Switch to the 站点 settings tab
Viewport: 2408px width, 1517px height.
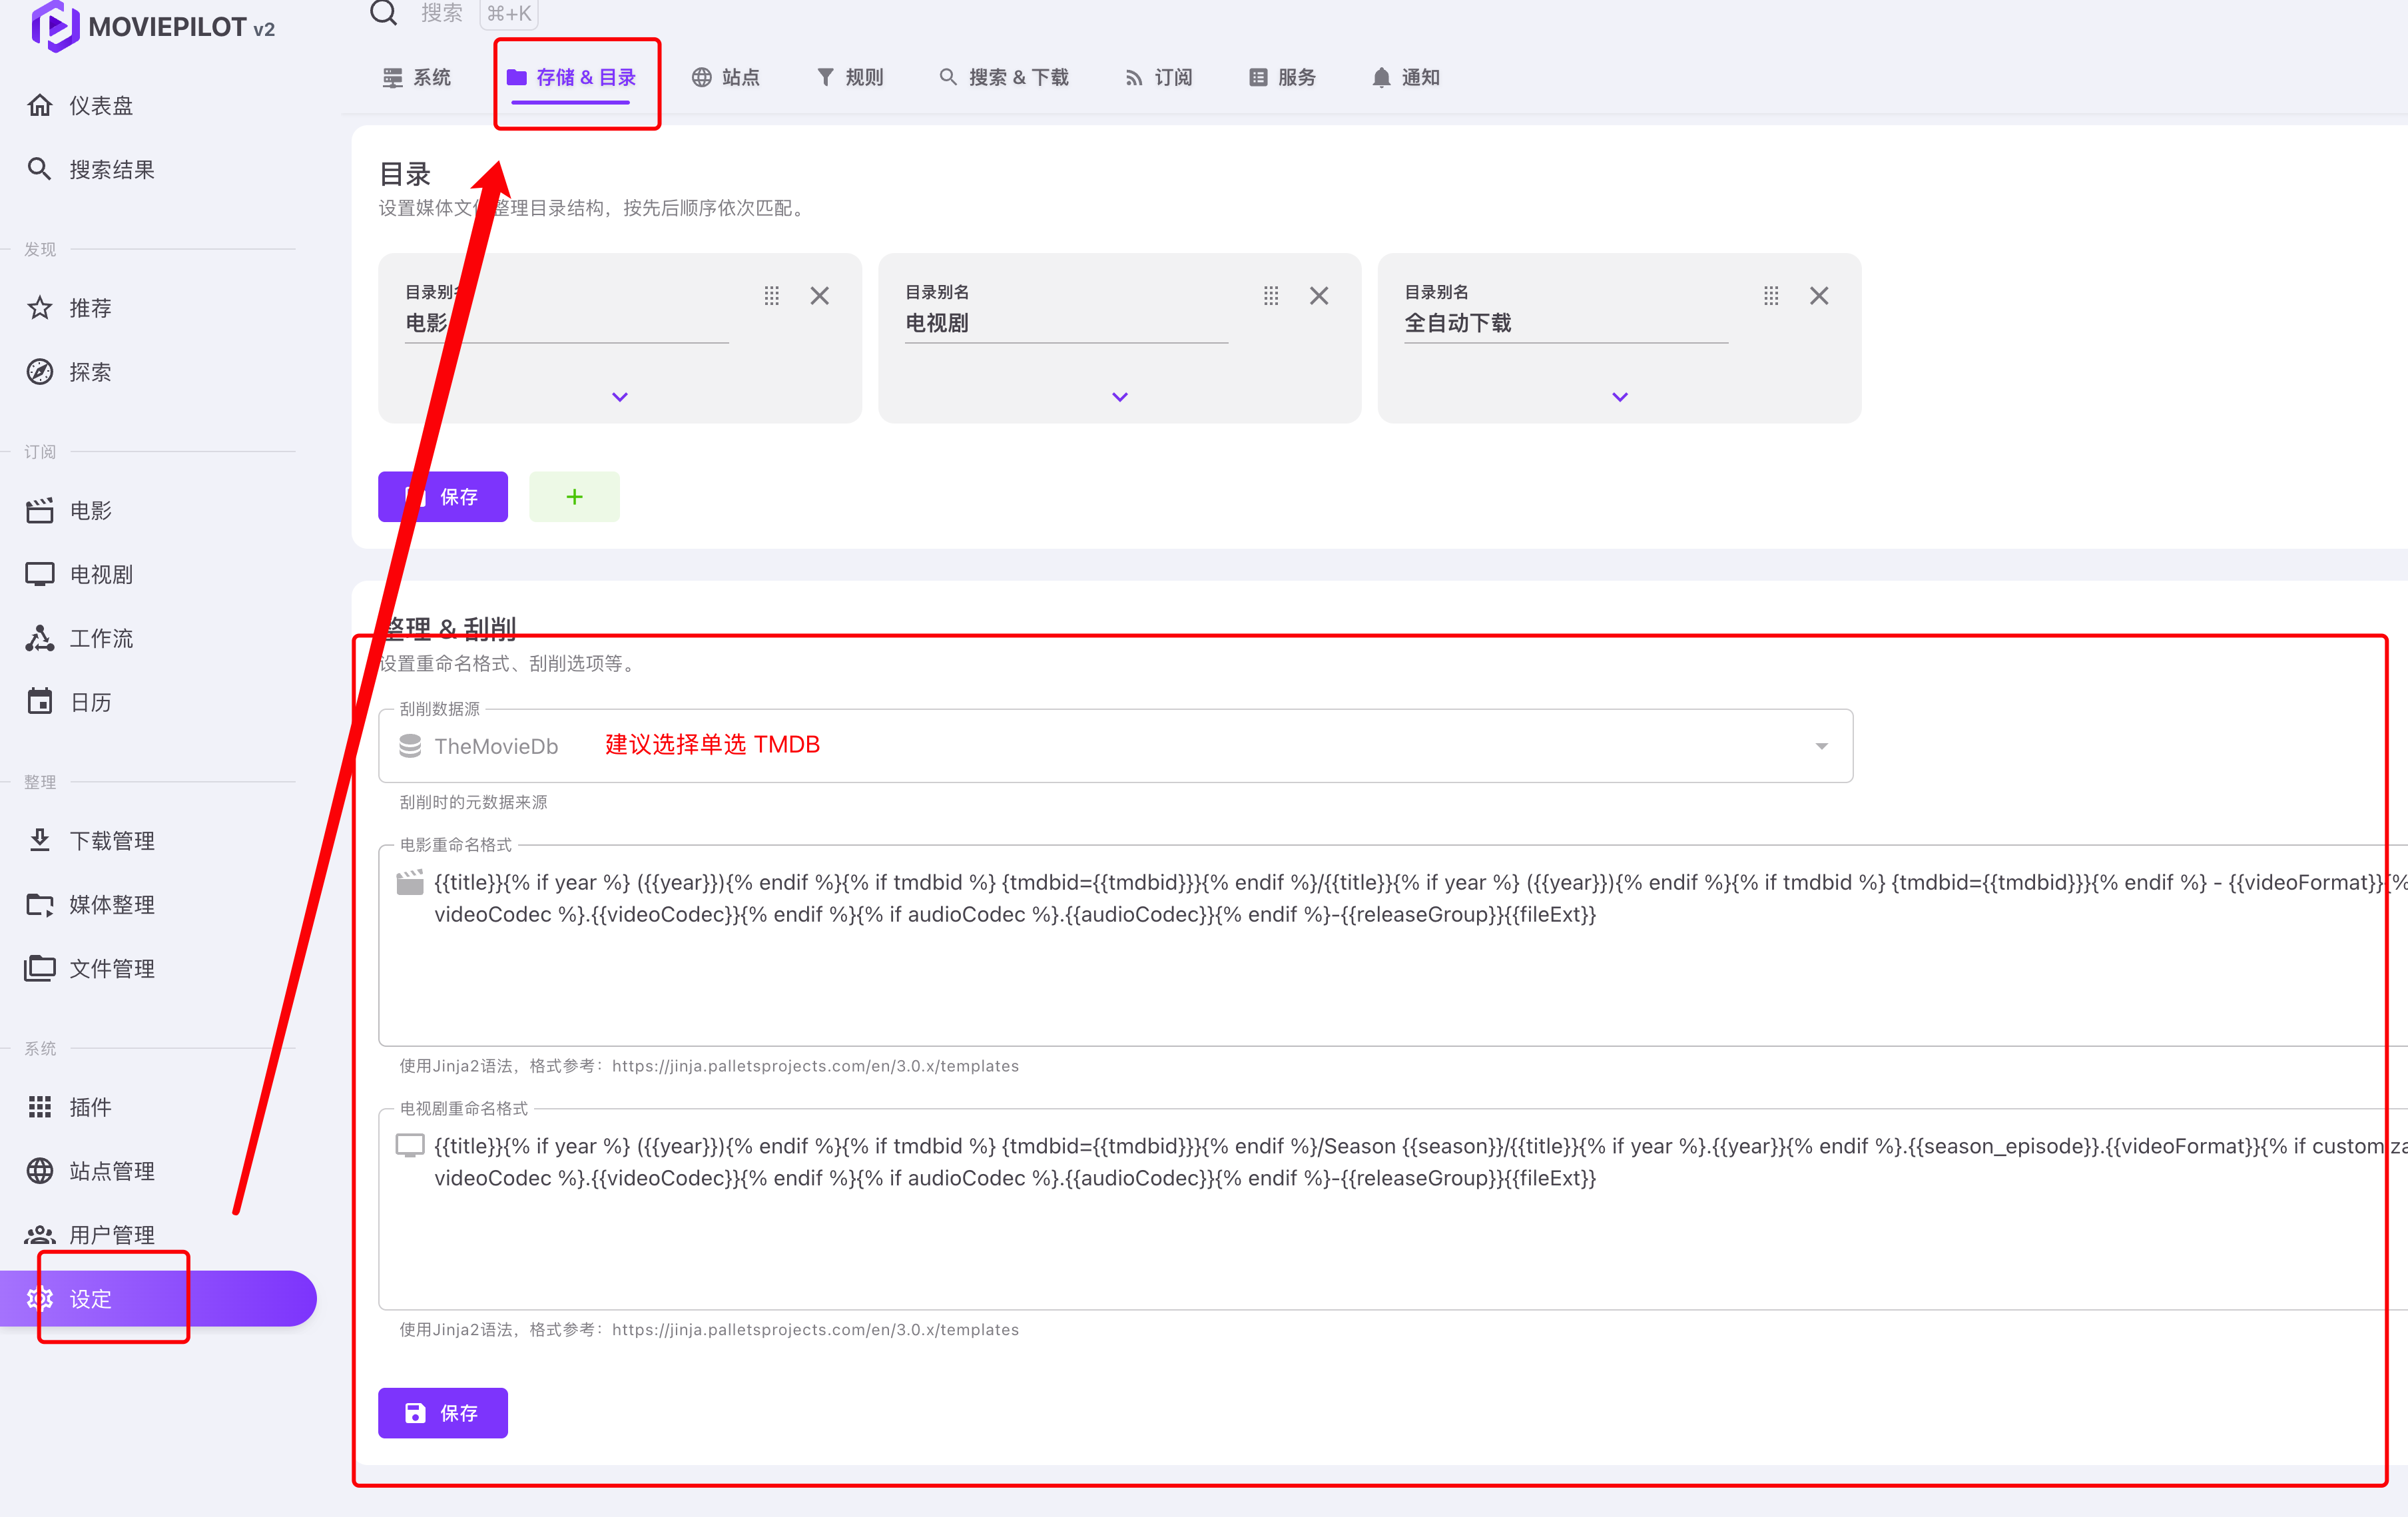726,77
